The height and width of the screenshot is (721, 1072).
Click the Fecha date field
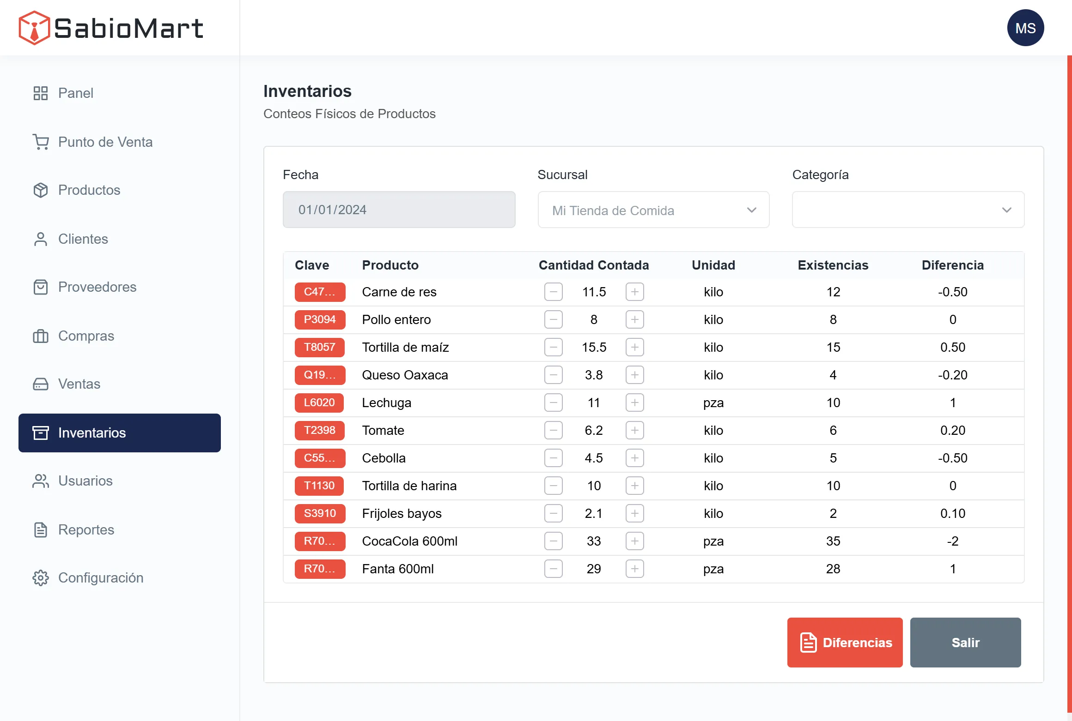pos(399,210)
